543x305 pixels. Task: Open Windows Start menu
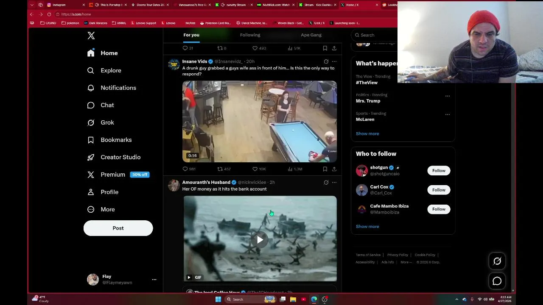pos(218,299)
